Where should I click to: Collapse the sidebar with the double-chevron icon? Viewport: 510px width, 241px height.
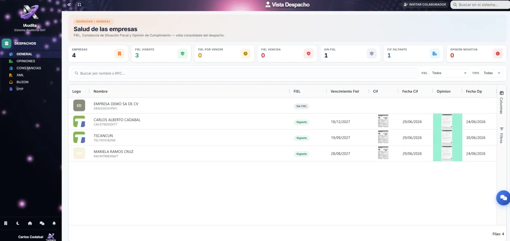[x=69, y=5]
